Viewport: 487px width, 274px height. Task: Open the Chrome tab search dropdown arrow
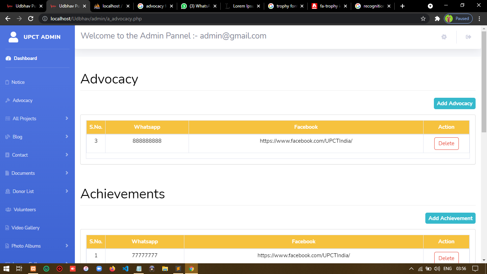430,6
